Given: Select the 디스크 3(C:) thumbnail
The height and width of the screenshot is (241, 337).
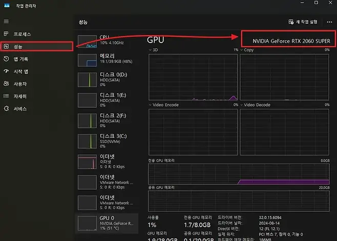Looking at the screenshot, I should [87, 142].
